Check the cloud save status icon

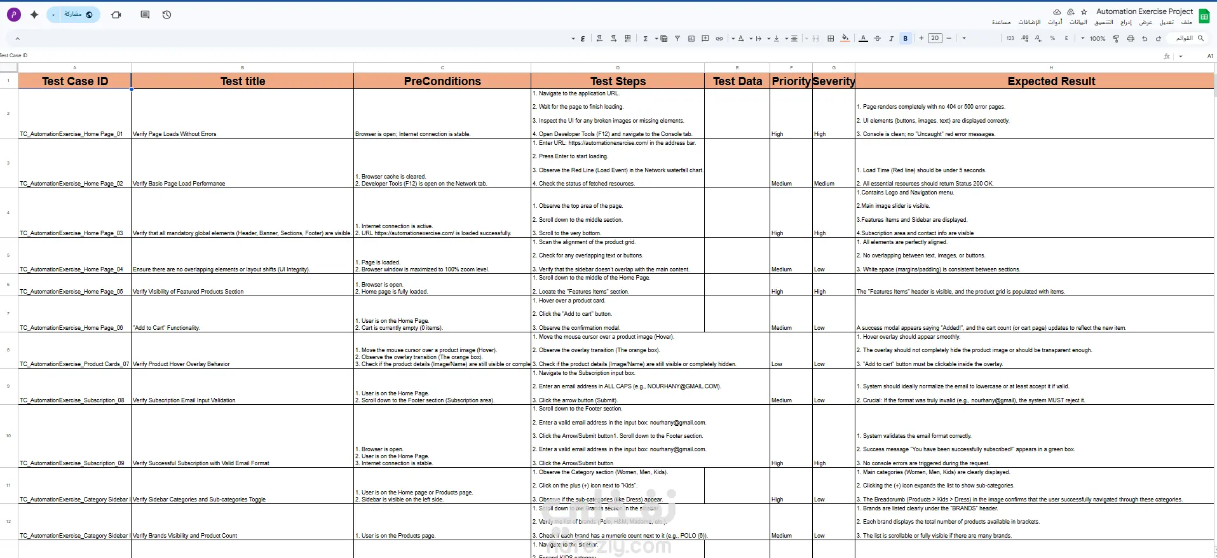(x=1057, y=11)
